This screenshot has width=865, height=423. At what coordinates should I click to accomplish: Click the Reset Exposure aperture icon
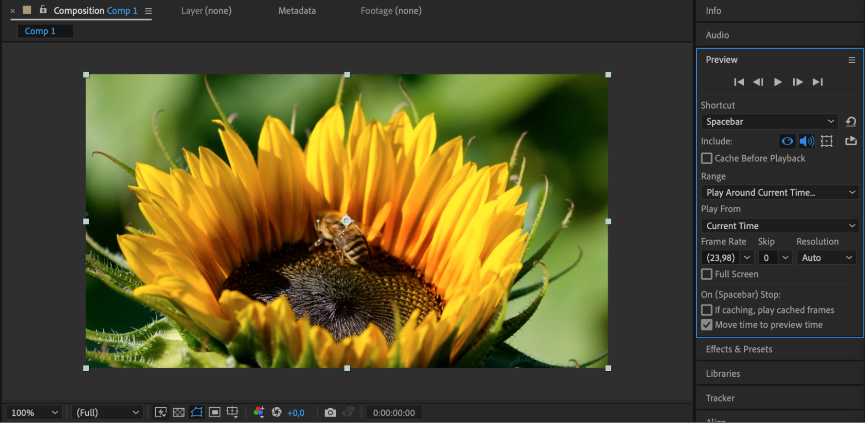277,413
